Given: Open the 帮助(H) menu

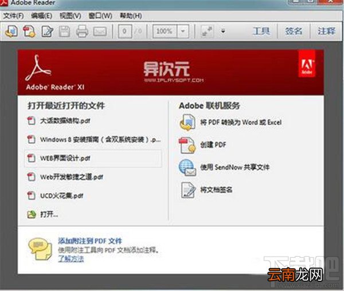Looking at the screenshot, I should (131, 16).
